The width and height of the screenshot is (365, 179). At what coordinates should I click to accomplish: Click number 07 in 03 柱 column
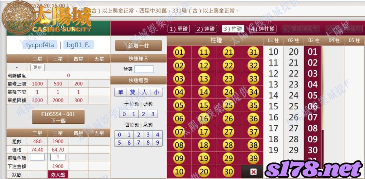click(313, 117)
